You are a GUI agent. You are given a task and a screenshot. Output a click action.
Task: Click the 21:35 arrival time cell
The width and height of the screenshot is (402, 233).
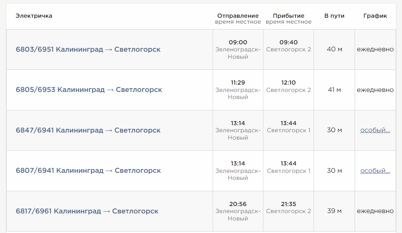[x=288, y=203]
